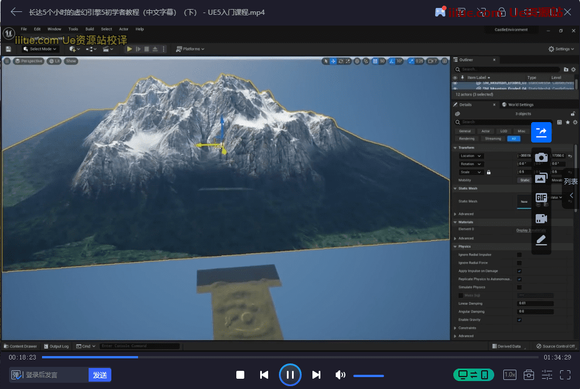Start recording a video clip
The height and width of the screenshot is (389, 580).
(541, 219)
